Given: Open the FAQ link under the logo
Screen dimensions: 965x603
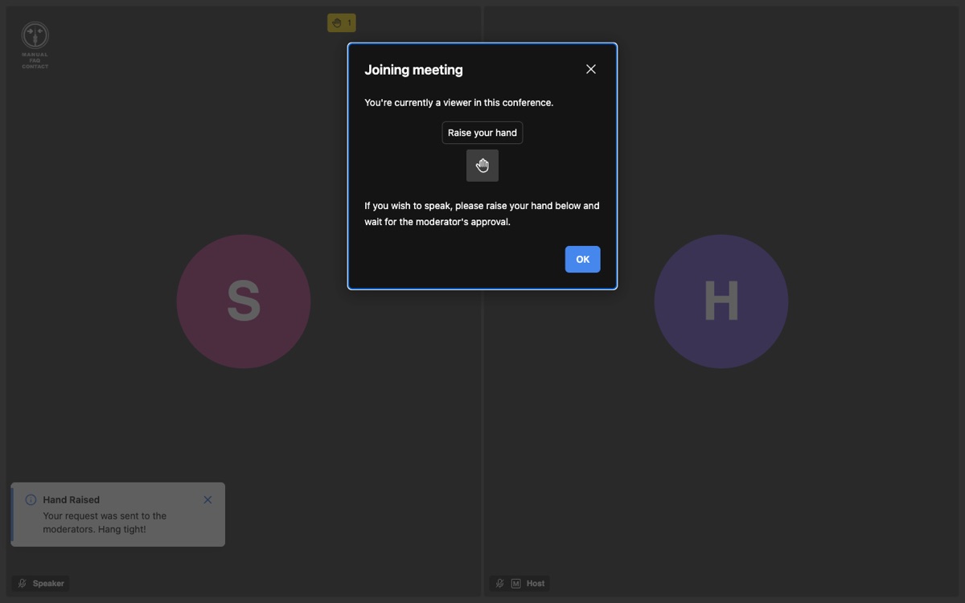Looking at the screenshot, I should coord(35,60).
